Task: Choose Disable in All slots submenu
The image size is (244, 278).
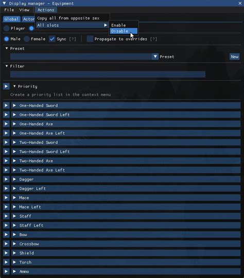Action: (x=124, y=31)
